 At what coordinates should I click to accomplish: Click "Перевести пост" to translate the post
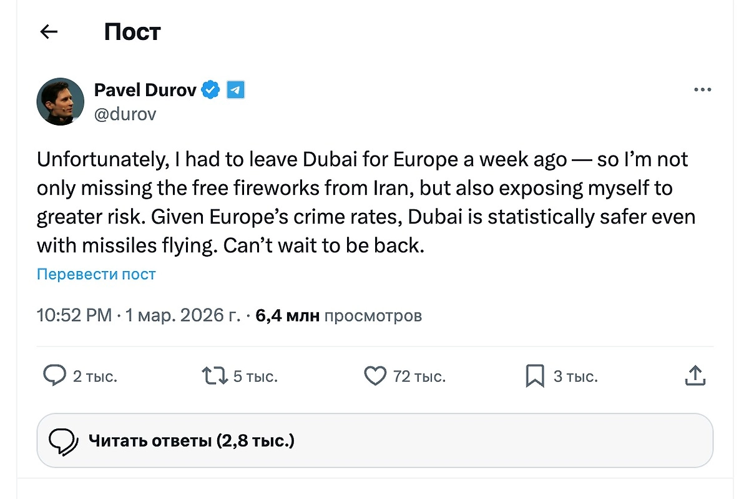96,274
